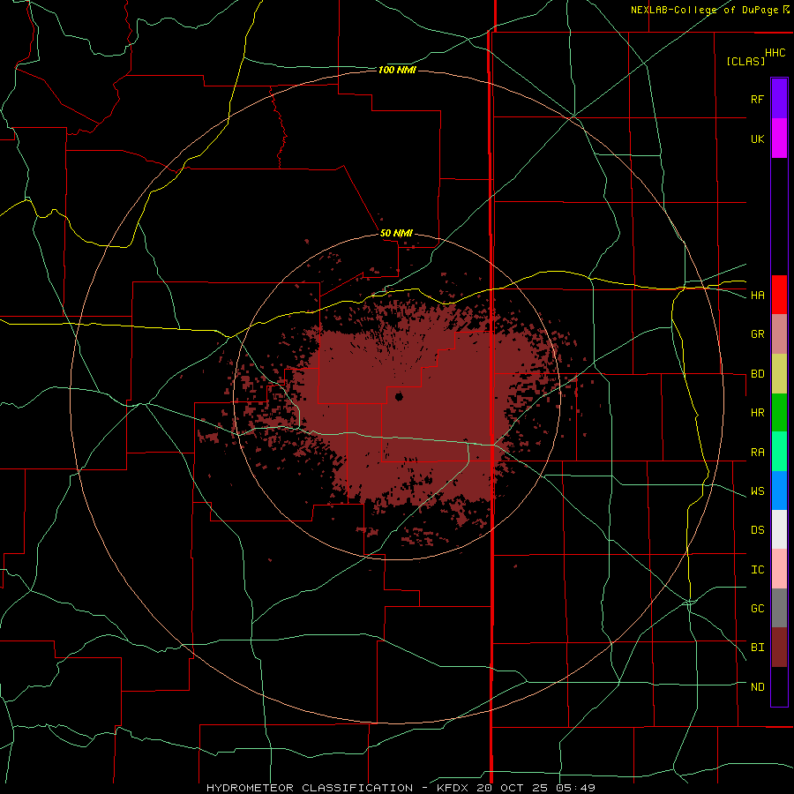
Task: Select the GC gray legend swatch
Action: [x=779, y=608]
